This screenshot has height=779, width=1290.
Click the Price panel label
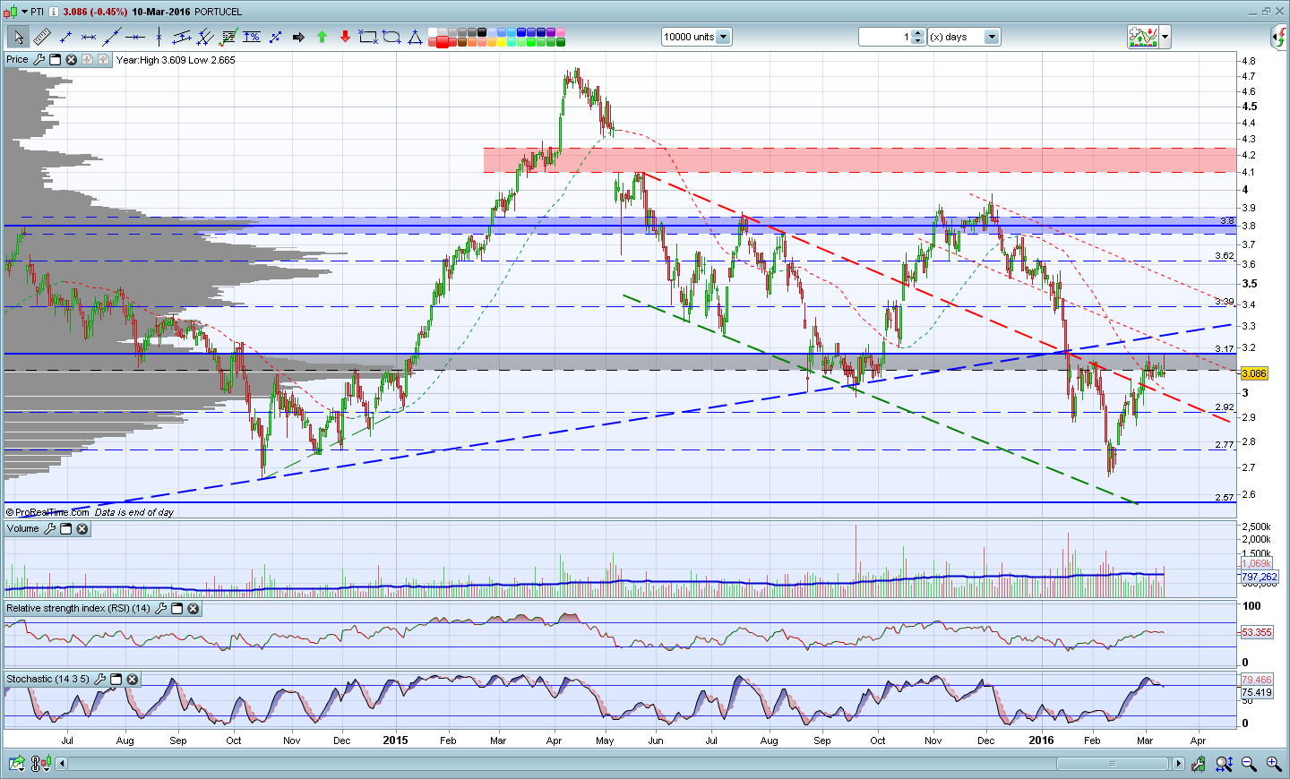pyautogui.click(x=17, y=59)
